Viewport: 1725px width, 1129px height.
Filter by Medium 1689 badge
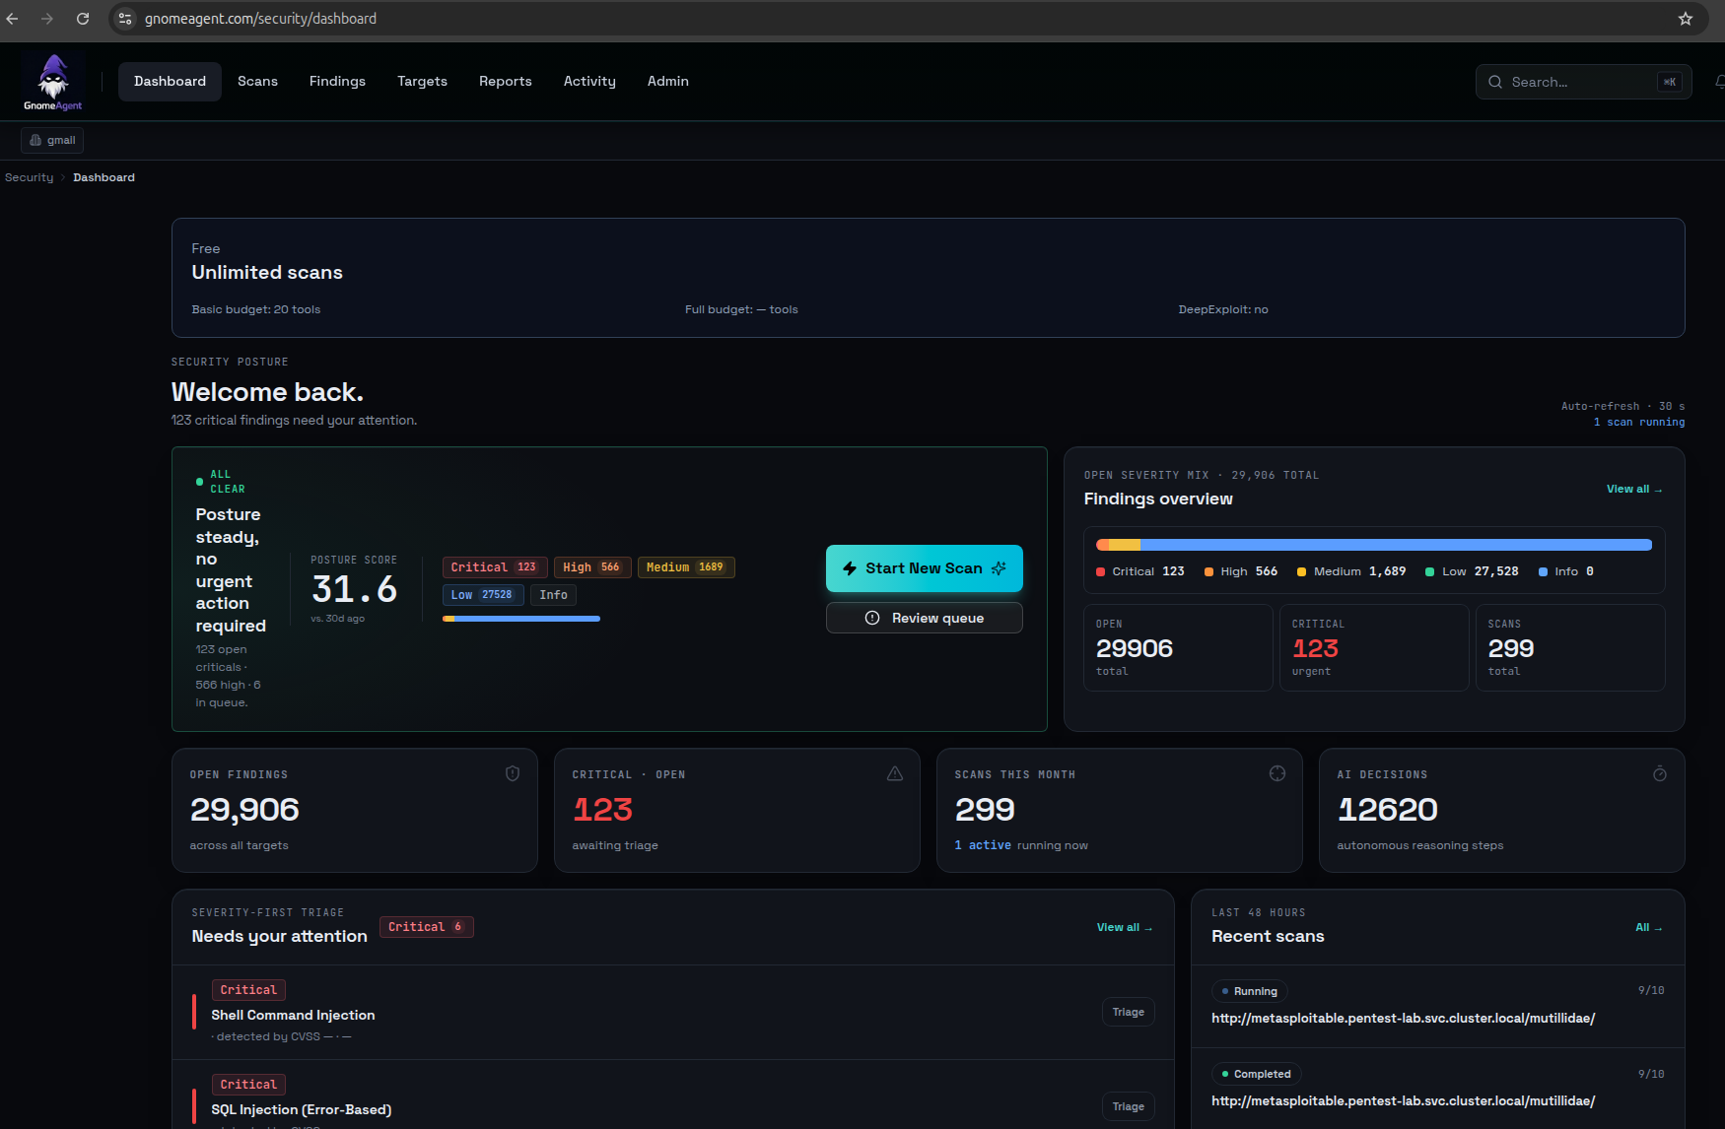click(x=686, y=567)
